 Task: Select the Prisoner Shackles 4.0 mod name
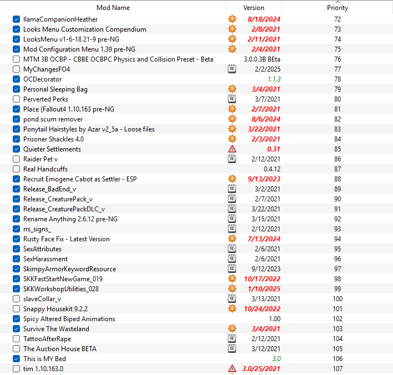tap(54, 139)
